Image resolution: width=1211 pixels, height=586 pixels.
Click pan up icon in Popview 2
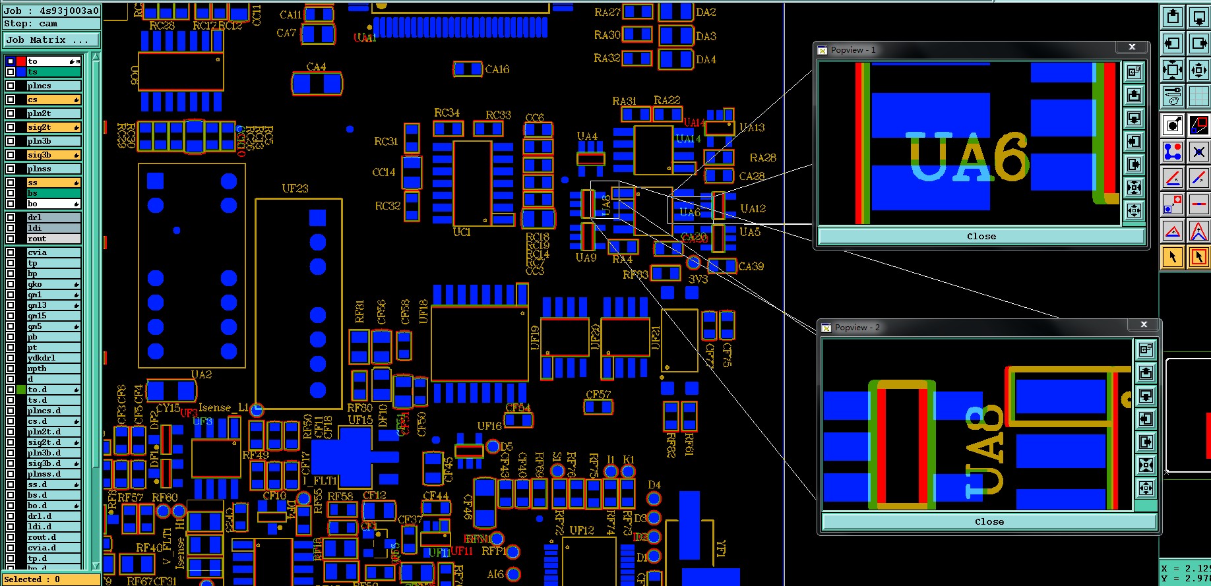[1146, 372]
